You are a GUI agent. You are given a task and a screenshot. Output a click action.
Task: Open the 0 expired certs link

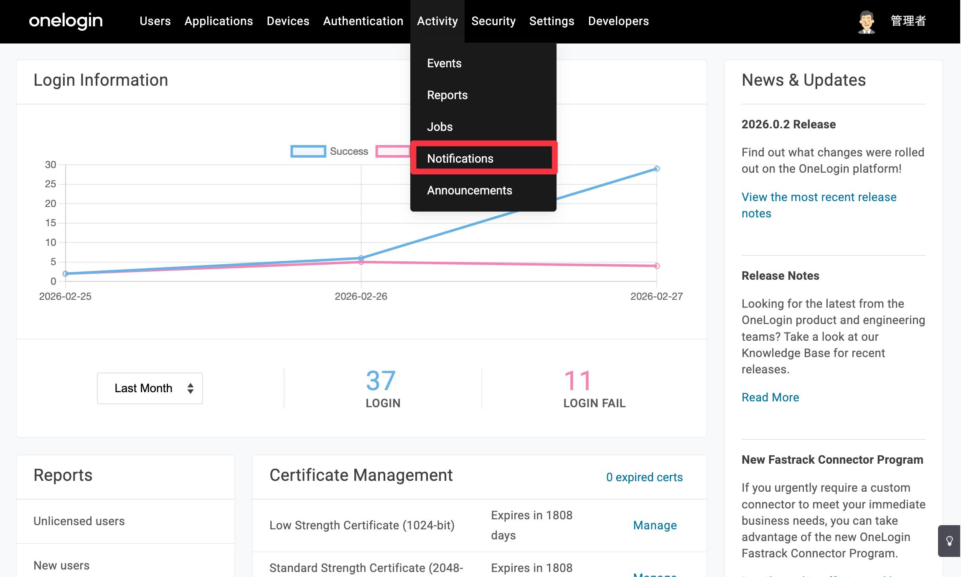pos(644,477)
